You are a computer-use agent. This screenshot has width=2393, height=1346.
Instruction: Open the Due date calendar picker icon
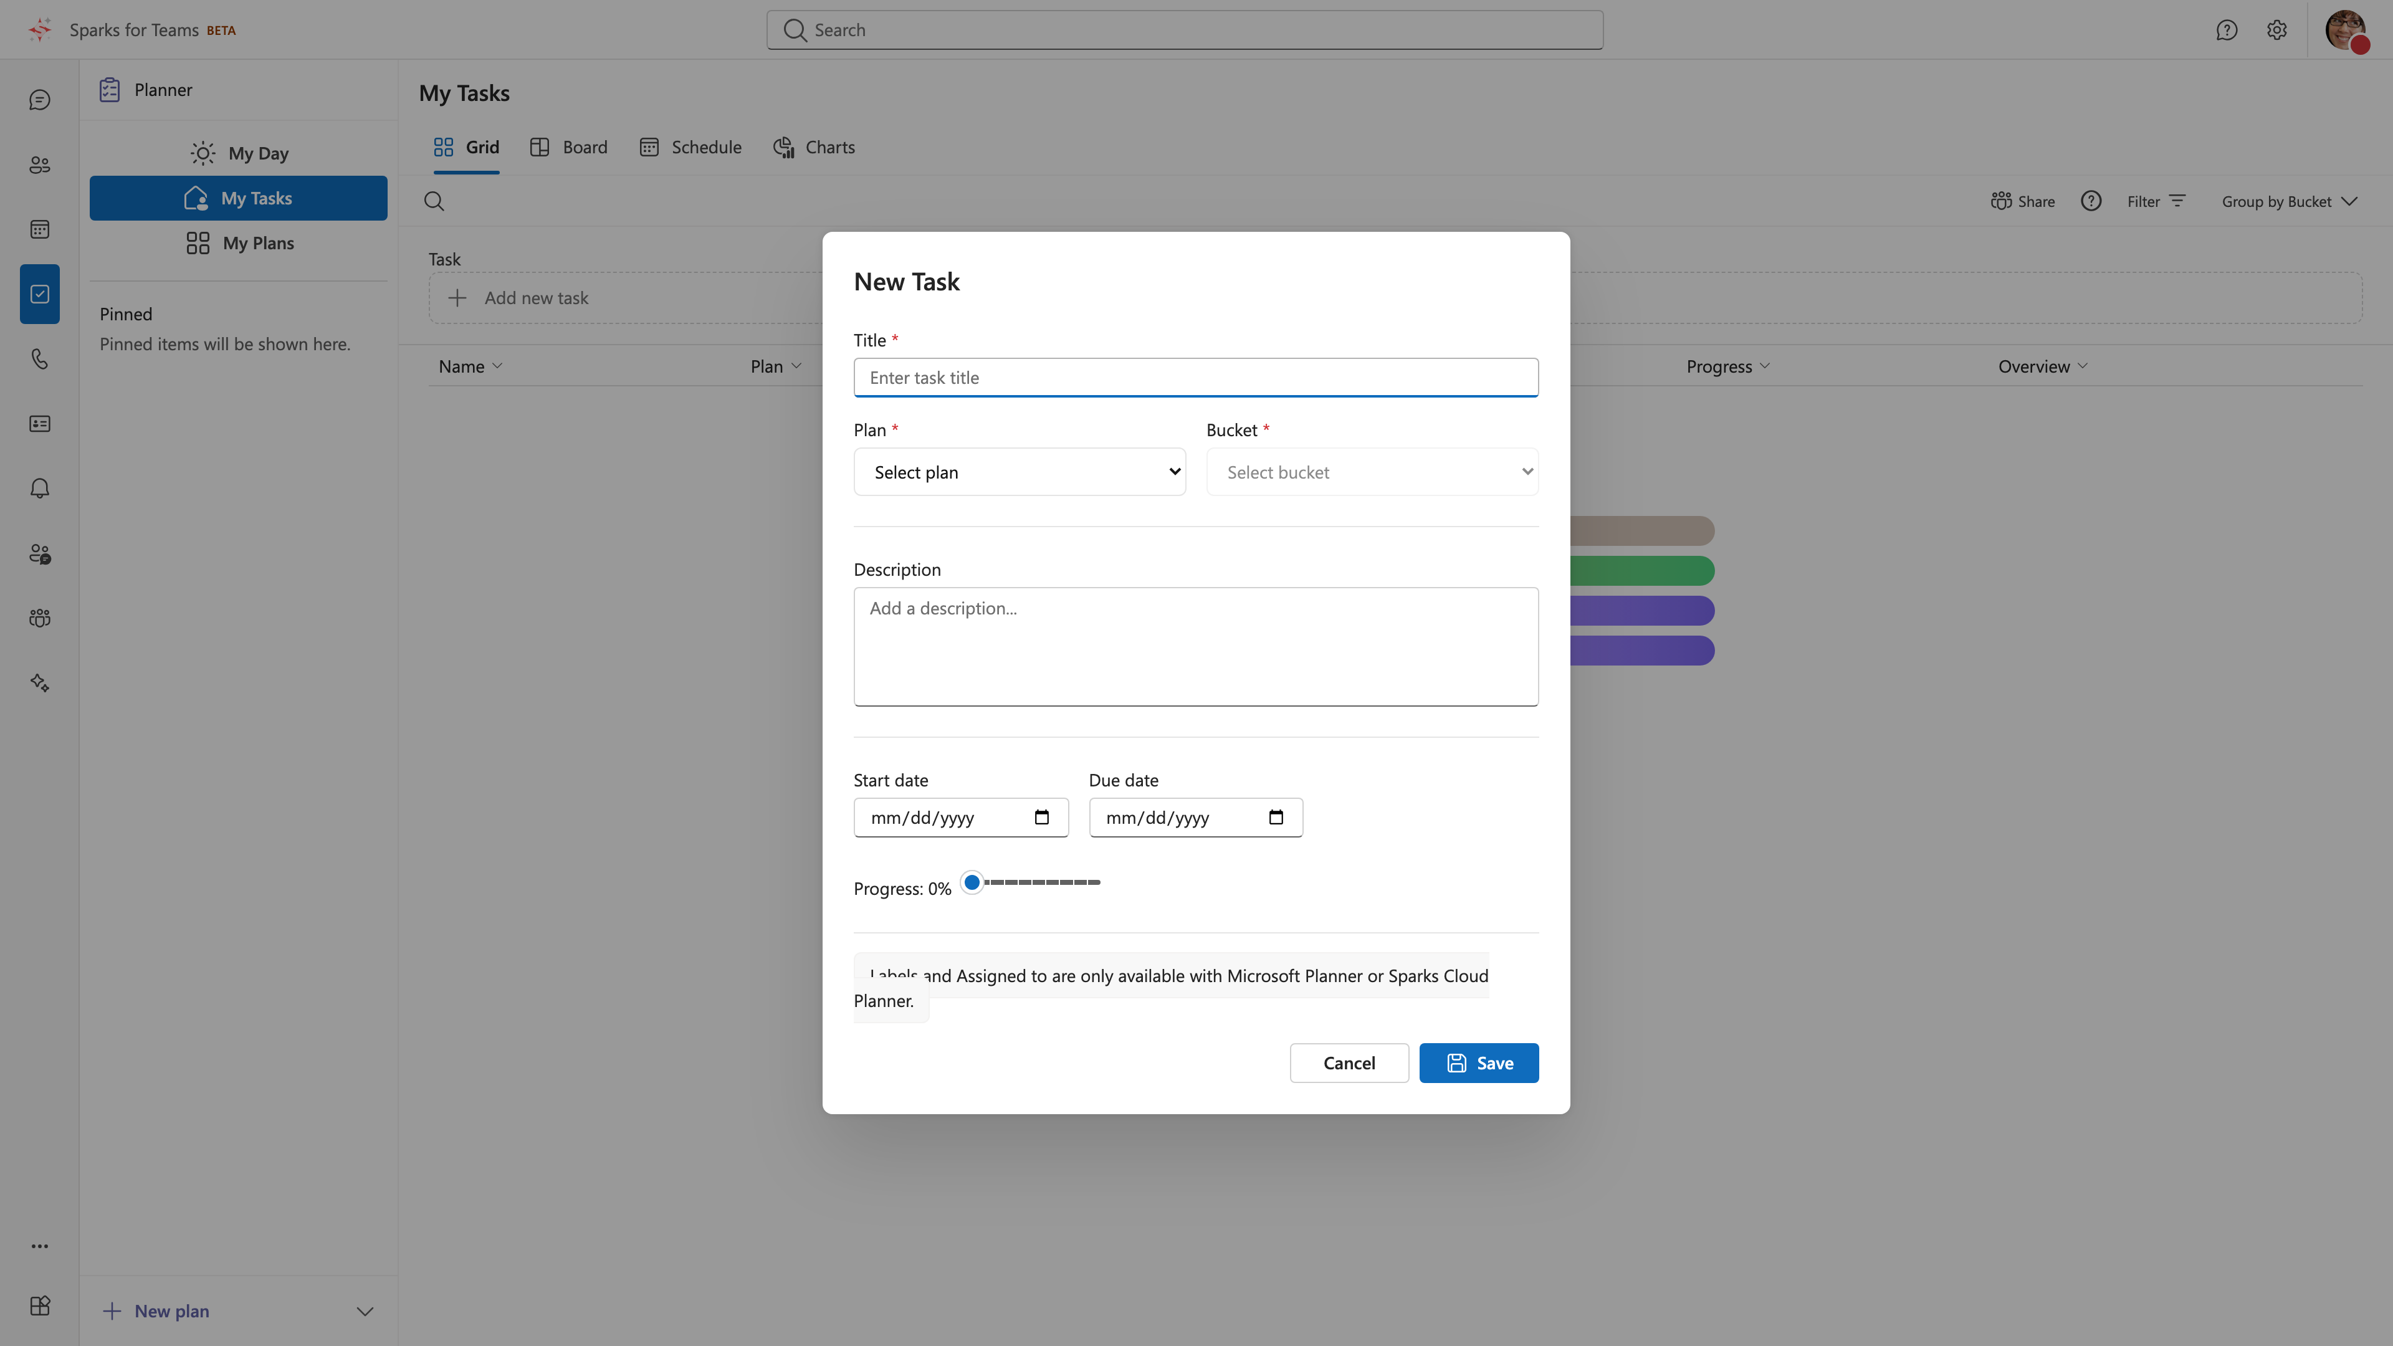(x=1276, y=818)
